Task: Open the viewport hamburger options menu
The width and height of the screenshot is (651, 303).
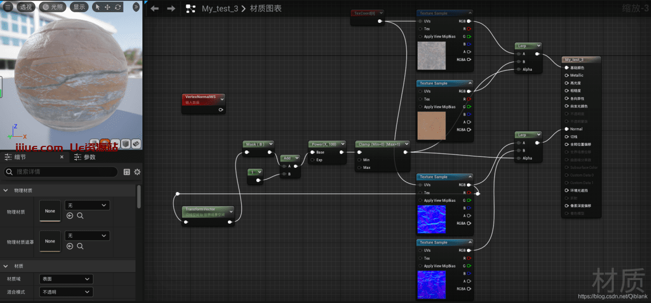Action: tap(8, 7)
